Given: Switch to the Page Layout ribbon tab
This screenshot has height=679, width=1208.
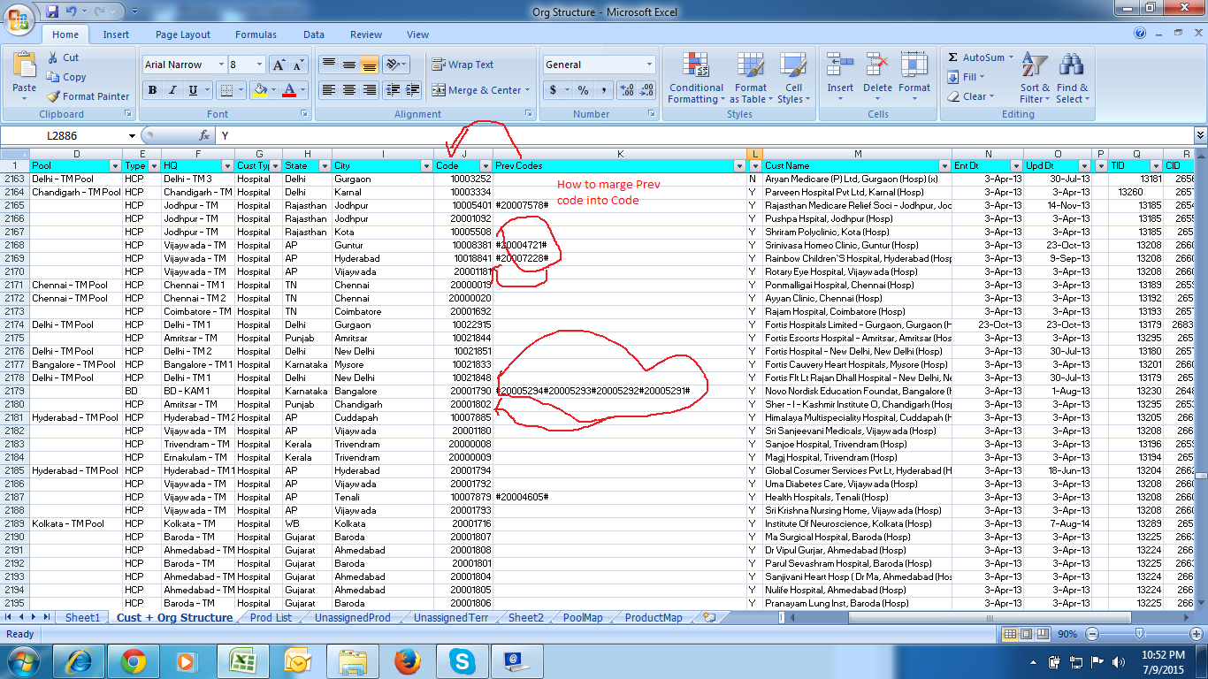Looking at the screenshot, I should 183,34.
